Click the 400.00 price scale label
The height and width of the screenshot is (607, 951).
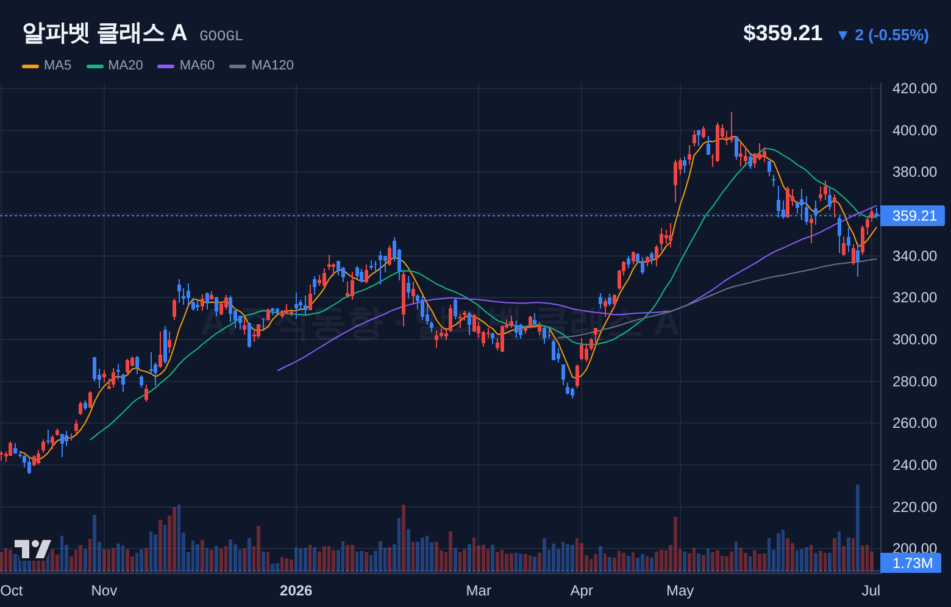(x=914, y=130)
